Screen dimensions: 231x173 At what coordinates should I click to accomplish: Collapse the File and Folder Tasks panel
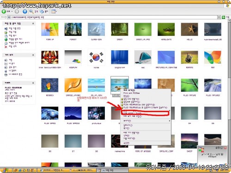(33, 24)
